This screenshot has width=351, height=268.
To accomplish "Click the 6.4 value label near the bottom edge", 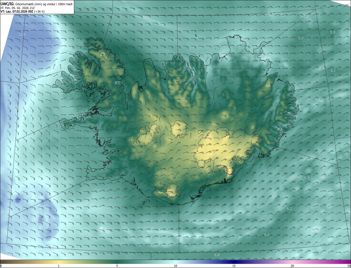I will (x=217, y=255).
